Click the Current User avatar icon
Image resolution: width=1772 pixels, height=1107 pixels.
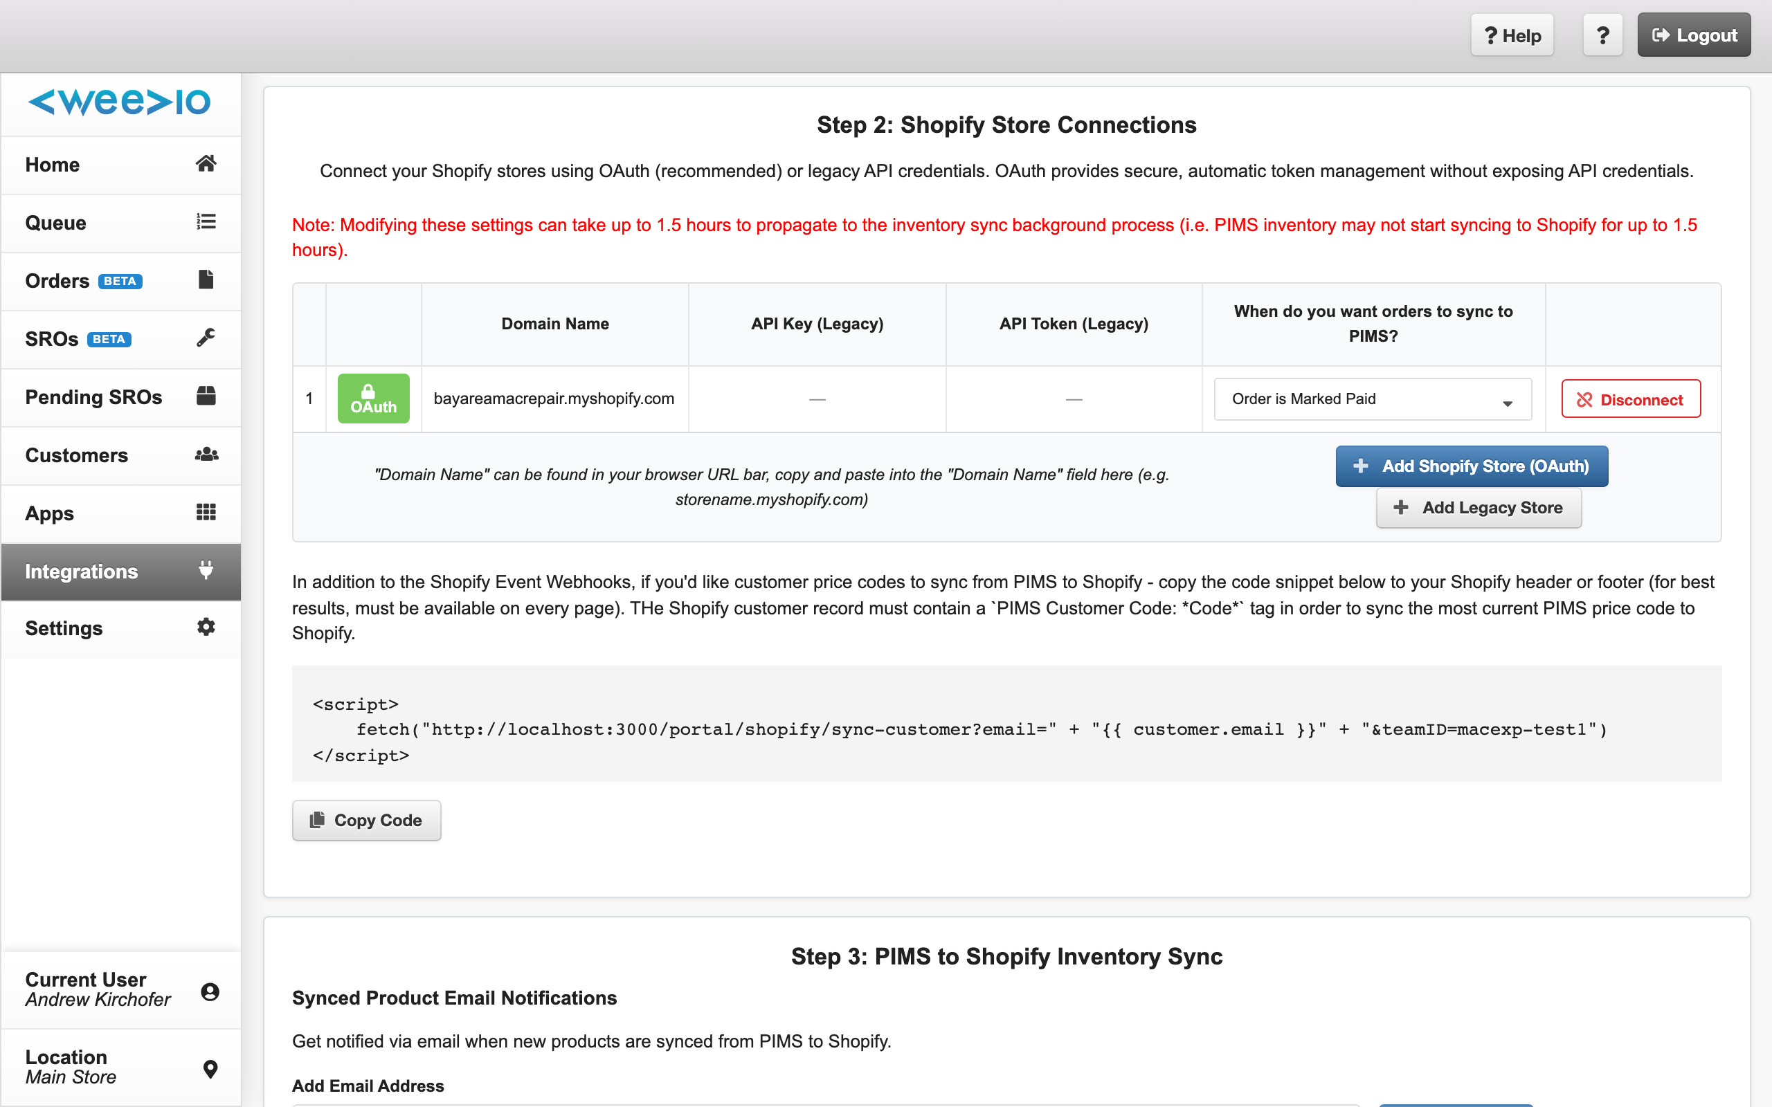tap(210, 992)
